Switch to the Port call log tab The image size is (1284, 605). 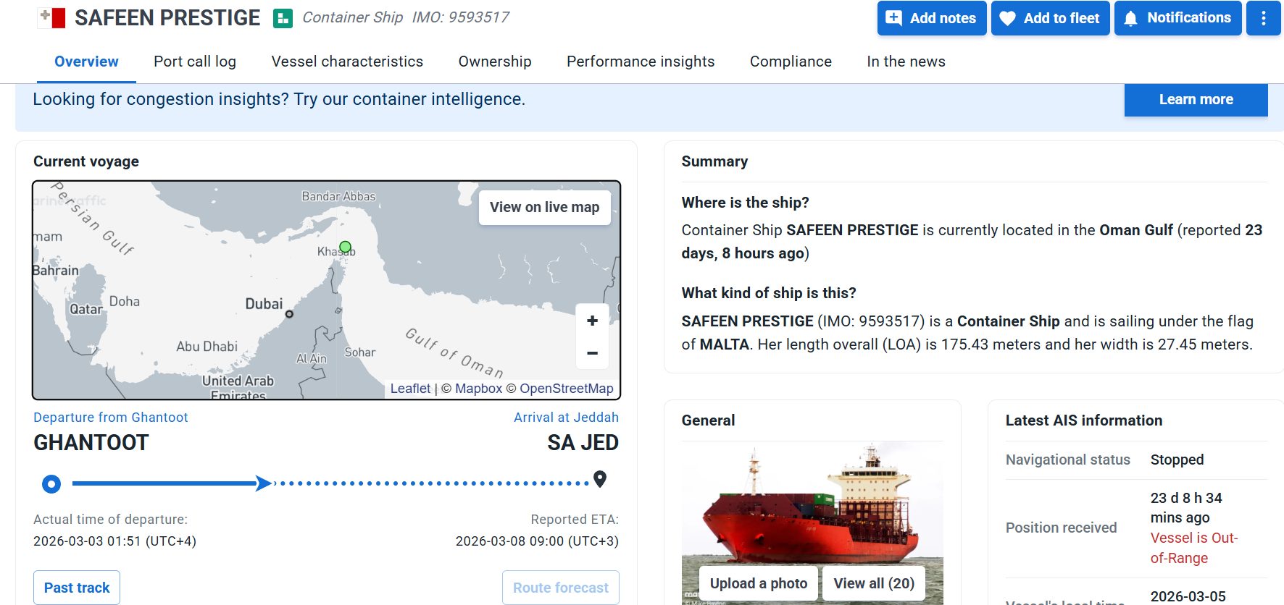pyautogui.click(x=195, y=62)
